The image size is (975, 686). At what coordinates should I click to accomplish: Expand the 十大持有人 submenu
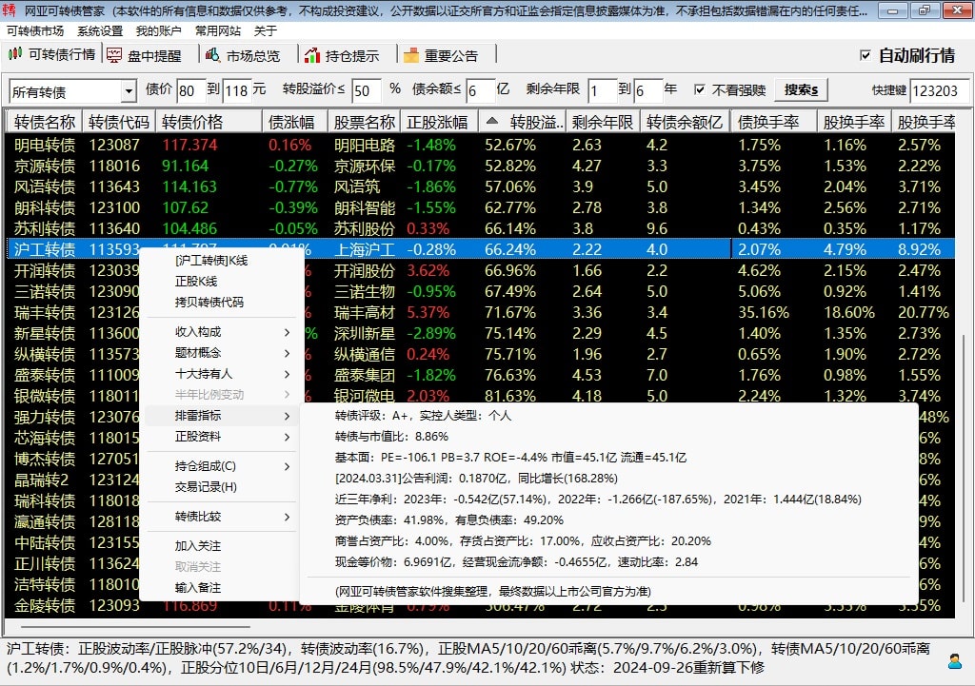(x=287, y=374)
